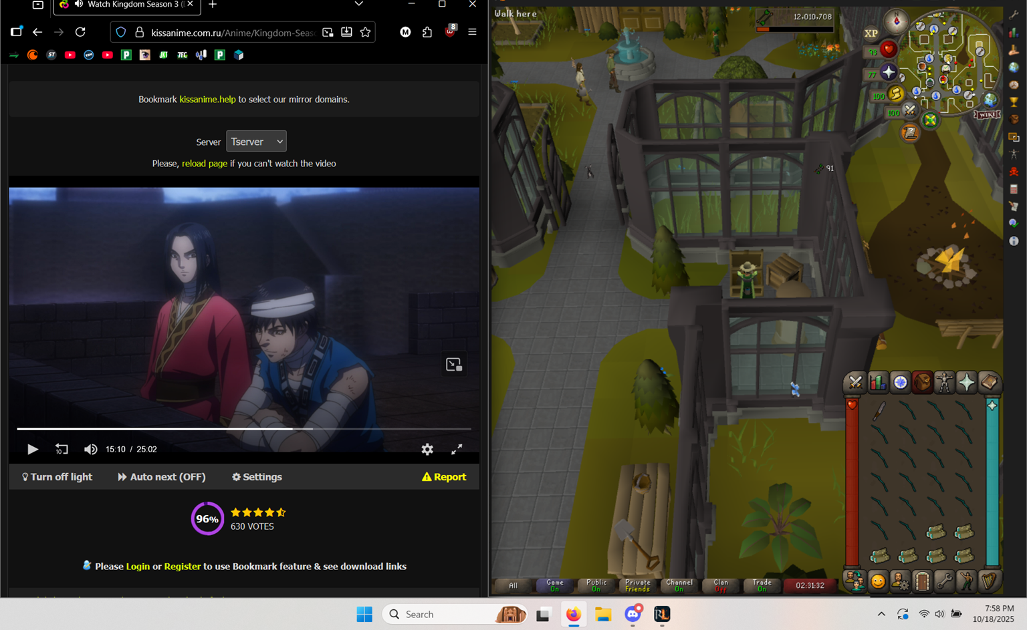Click the reload page link
Screen dimensions: 1027x630
coord(205,164)
